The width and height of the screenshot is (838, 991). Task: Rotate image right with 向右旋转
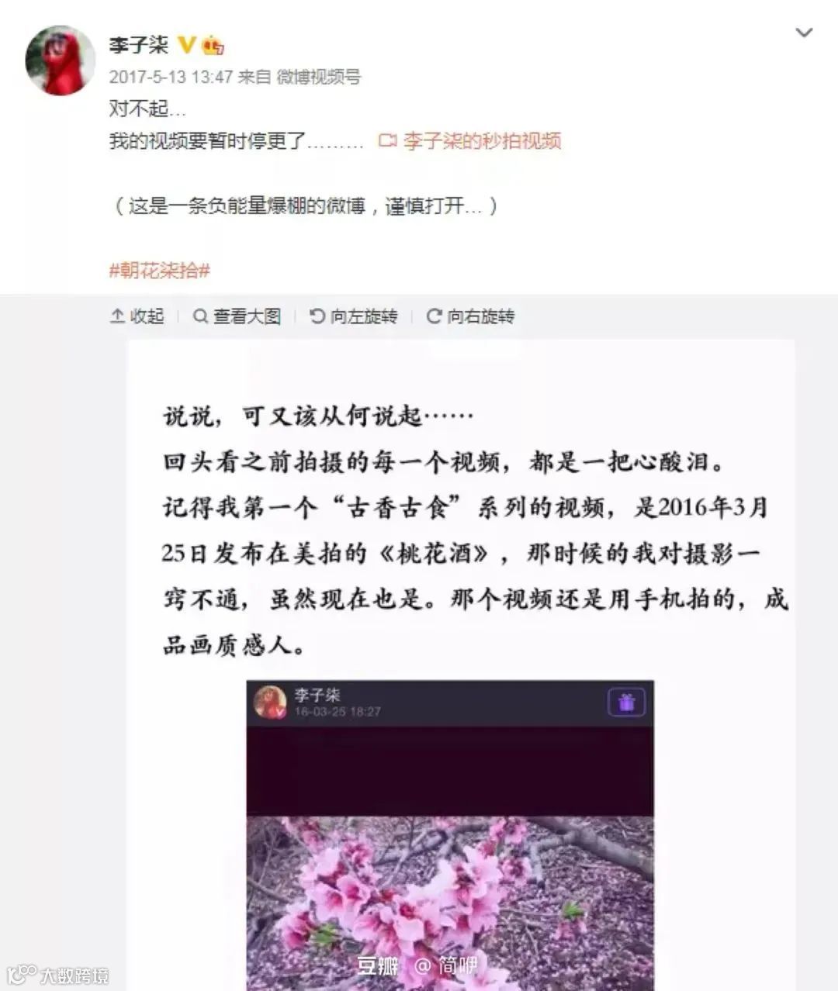point(470,316)
